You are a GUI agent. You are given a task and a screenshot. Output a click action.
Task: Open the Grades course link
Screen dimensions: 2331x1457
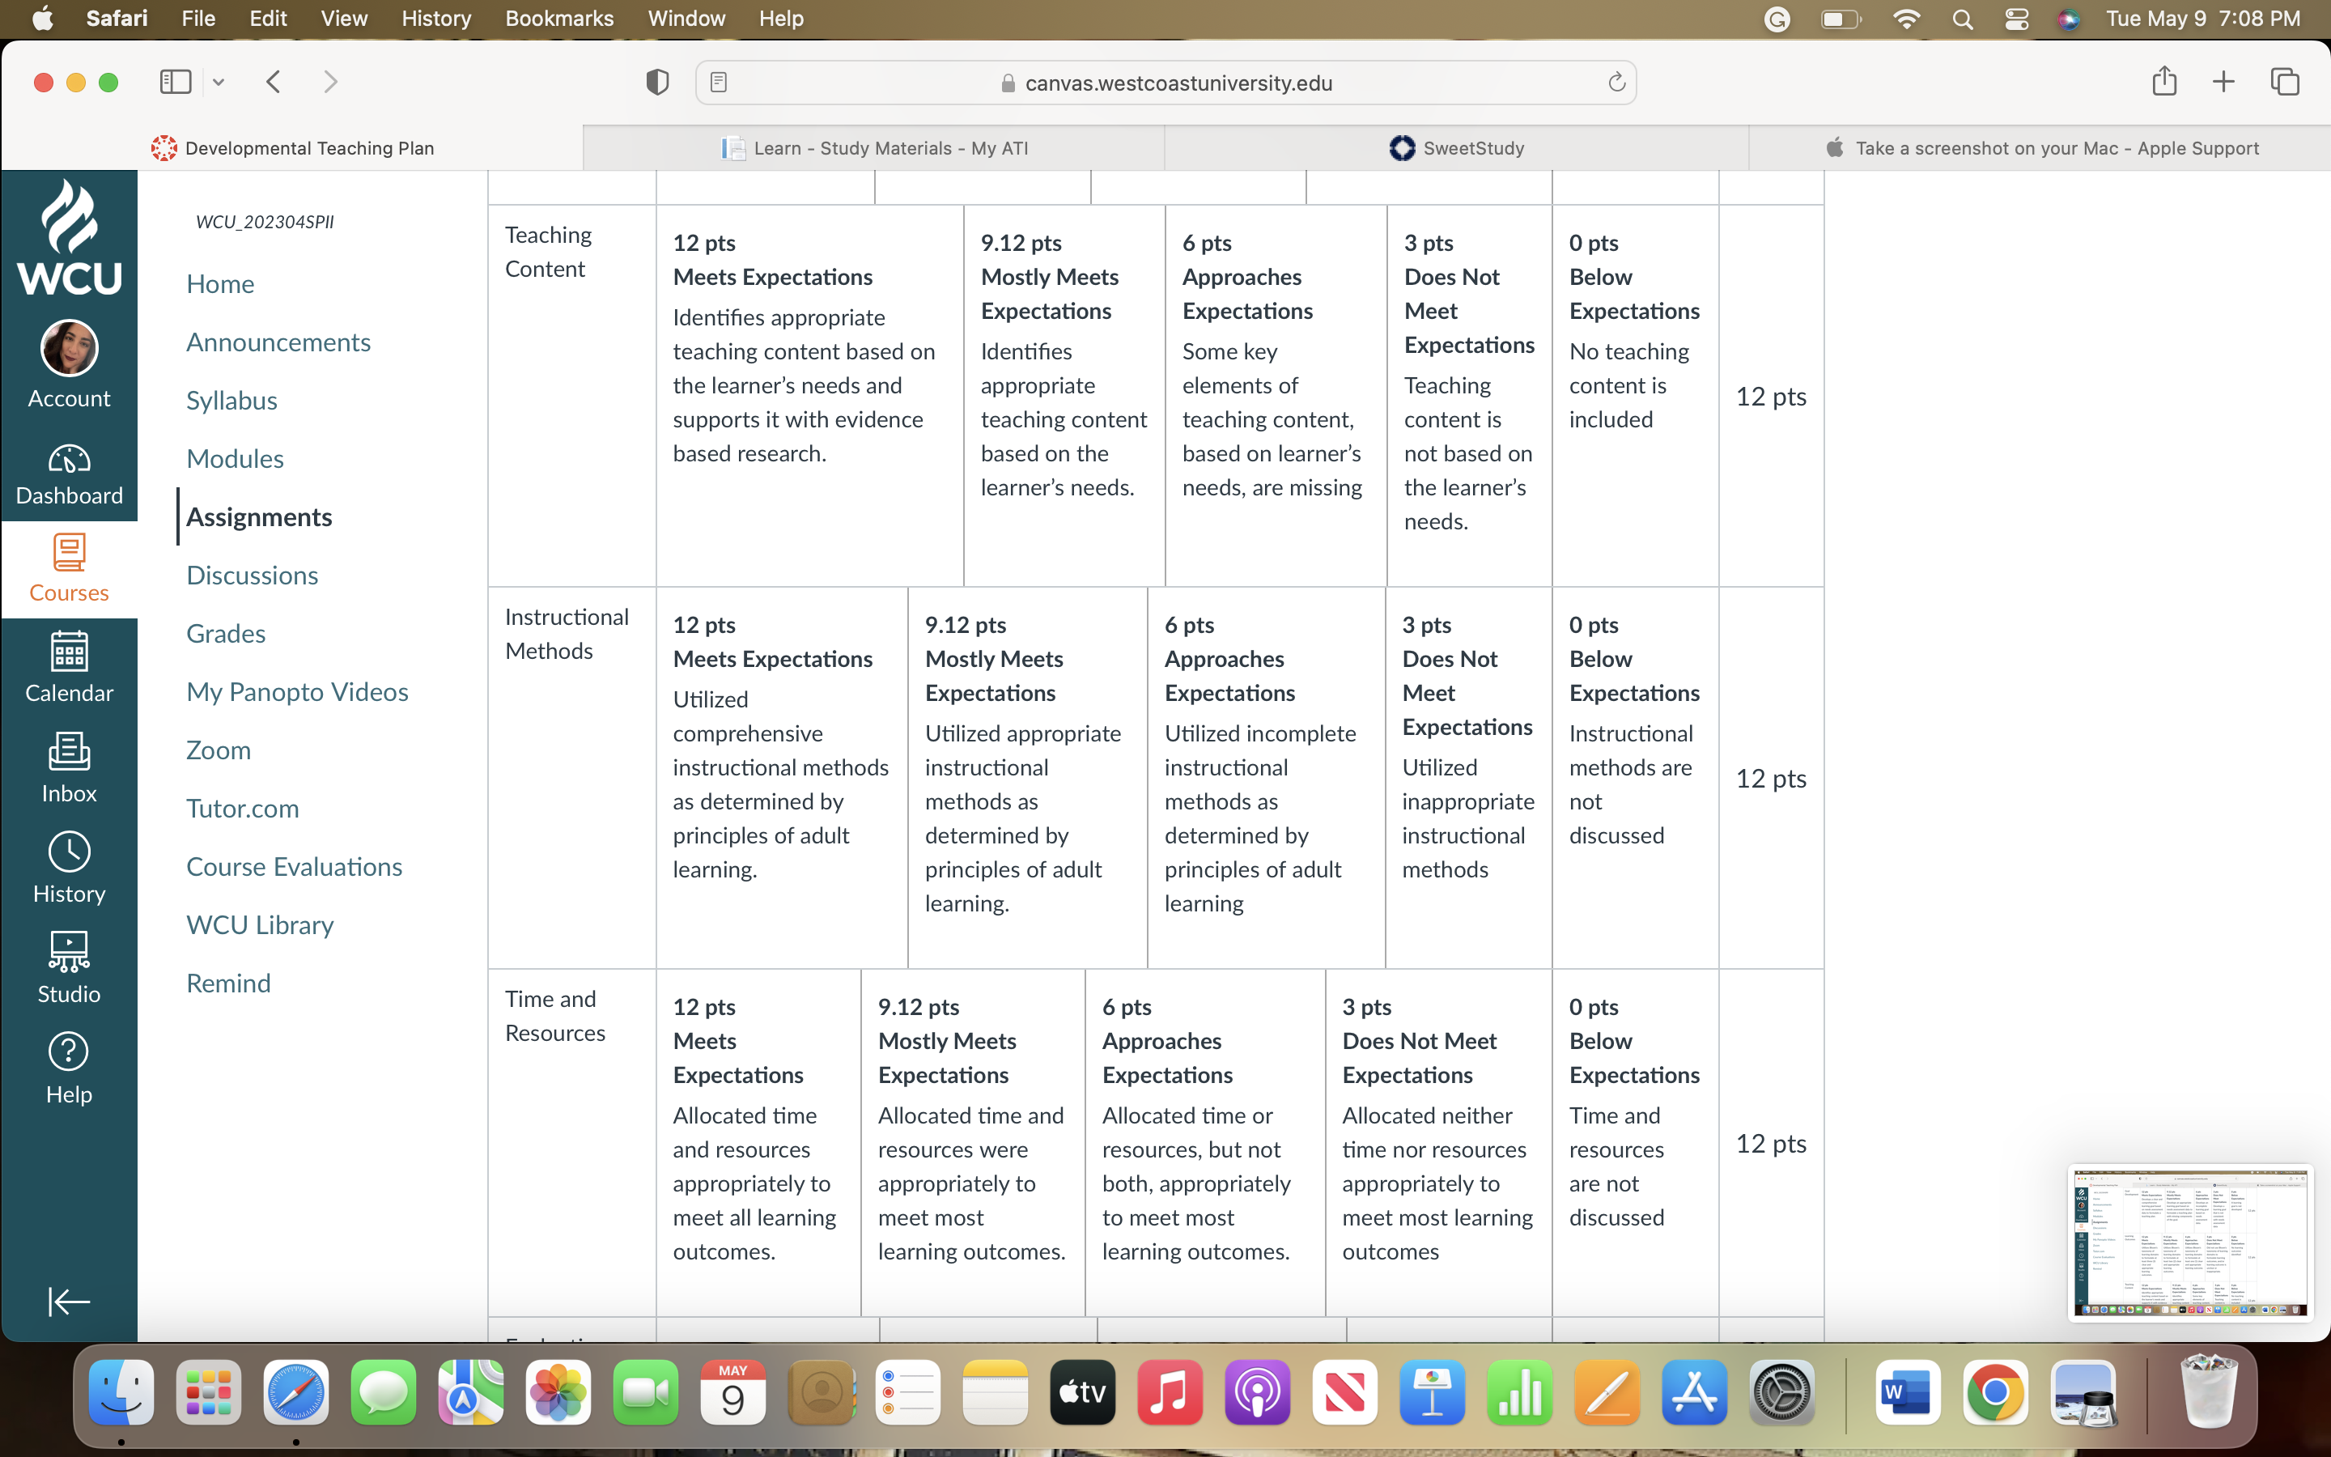pyautogui.click(x=227, y=634)
